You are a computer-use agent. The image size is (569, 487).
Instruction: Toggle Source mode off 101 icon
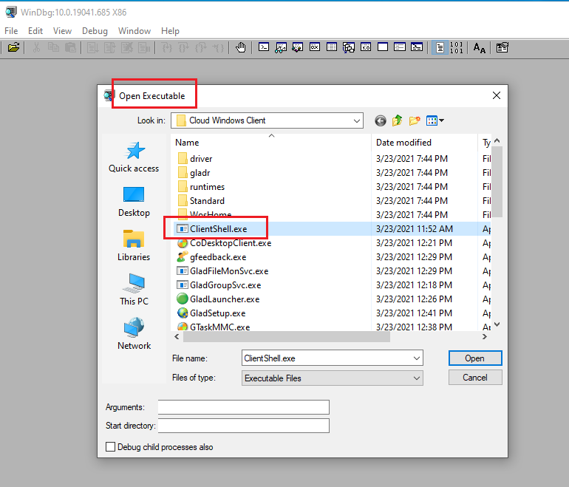pyautogui.click(x=456, y=47)
